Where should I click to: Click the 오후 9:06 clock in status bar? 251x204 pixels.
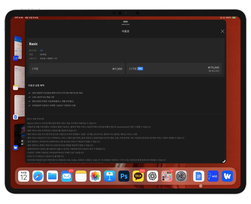[19, 18]
